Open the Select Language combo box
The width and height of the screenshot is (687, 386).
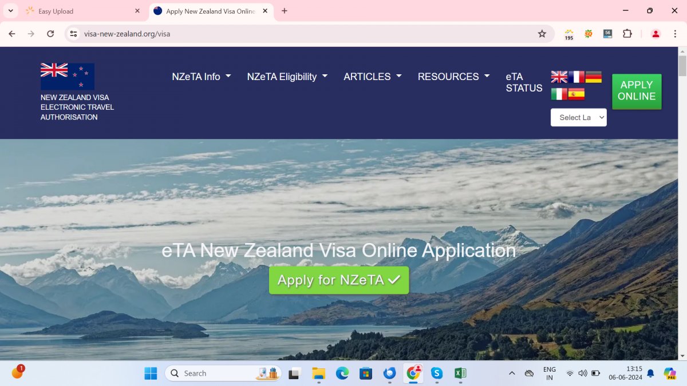click(x=579, y=117)
